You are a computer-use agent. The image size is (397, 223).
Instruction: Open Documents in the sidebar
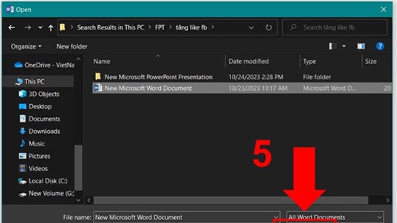tap(40, 119)
